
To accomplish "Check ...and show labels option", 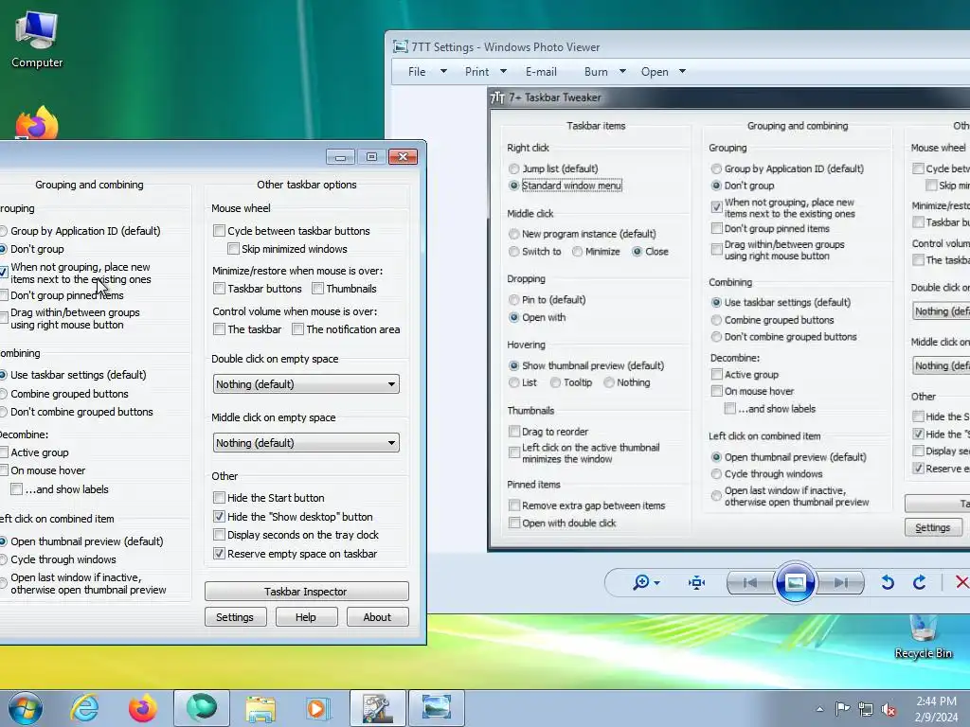I will pyautogui.click(x=17, y=489).
